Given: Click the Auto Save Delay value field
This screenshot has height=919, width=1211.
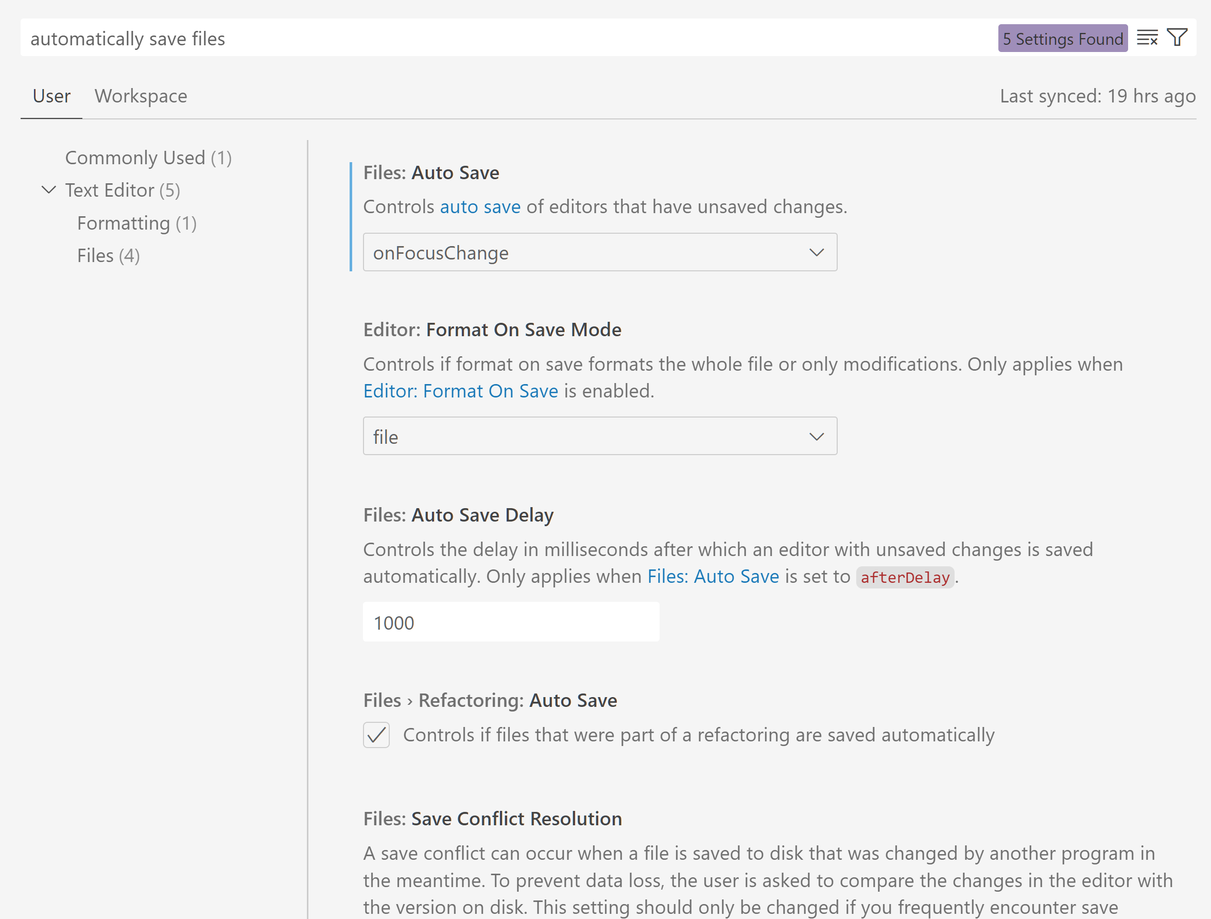Looking at the screenshot, I should tap(511, 622).
